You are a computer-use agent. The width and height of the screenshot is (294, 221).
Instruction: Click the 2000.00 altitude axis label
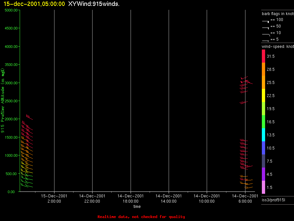coord(11,119)
